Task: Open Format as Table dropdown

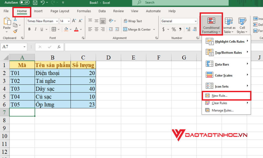Action: [x=229, y=25]
